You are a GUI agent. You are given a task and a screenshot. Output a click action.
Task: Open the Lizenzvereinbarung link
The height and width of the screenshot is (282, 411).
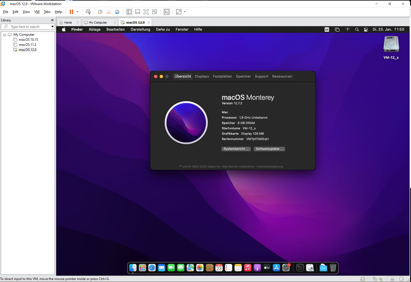pyautogui.click(x=270, y=166)
